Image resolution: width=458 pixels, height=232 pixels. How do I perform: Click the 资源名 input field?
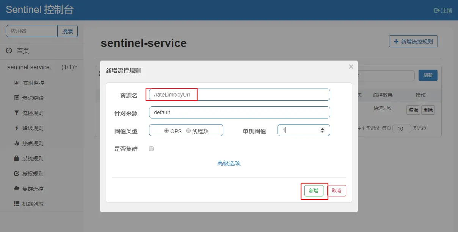pos(240,95)
